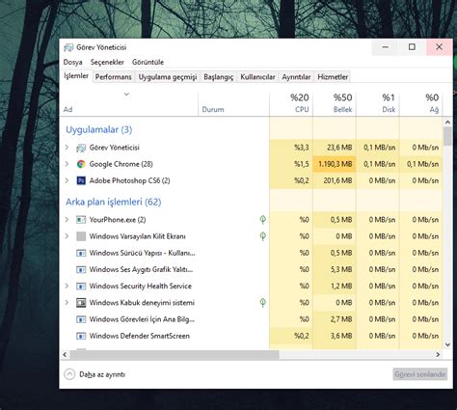Click the Görevi sonlandır button
This screenshot has height=410, width=457.
[420, 374]
